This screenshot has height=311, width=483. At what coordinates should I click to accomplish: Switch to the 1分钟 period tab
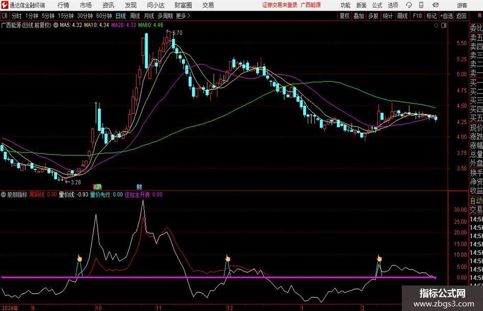tap(32, 16)
